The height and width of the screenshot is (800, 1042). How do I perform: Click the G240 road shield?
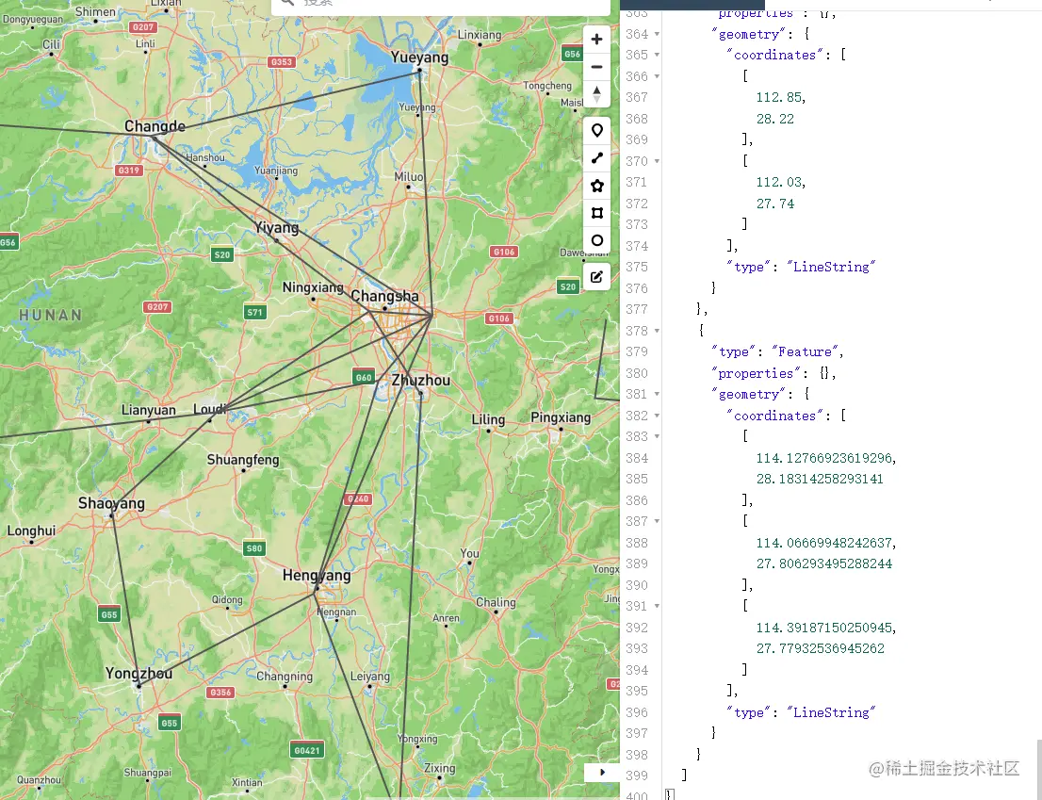[358, 499]
